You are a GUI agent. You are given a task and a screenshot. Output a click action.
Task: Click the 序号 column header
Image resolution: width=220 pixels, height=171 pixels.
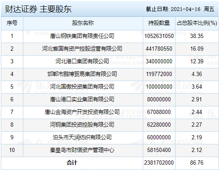(12, 23)
